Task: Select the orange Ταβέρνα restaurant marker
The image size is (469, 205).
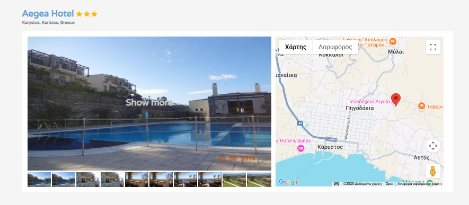Action: click(x=421, y=106)
